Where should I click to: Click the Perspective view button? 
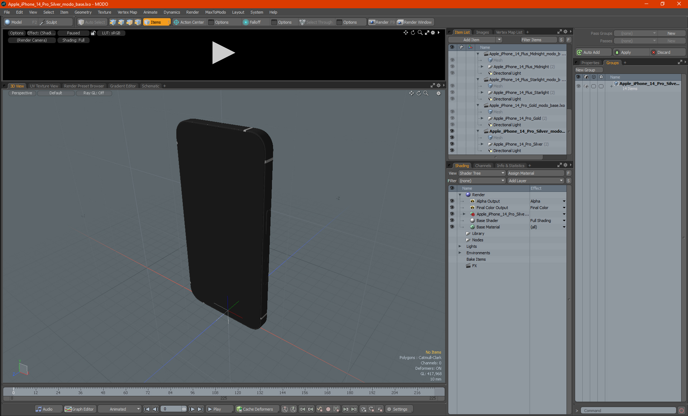[22, 93]
